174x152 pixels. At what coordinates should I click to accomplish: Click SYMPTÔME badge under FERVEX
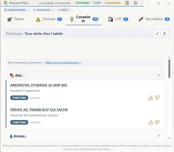coord(19,122)
